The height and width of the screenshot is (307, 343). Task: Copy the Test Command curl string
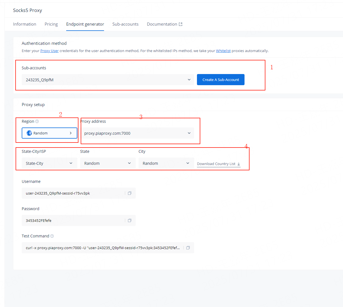[188, 248]
